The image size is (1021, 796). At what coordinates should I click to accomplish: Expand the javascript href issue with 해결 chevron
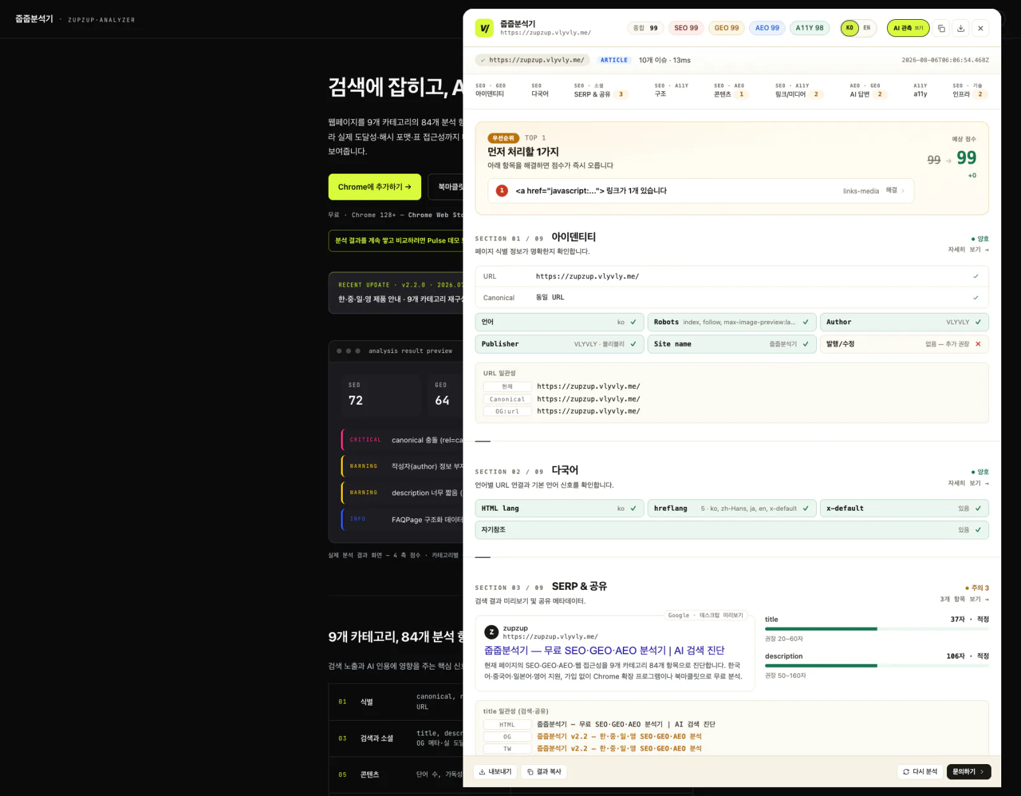click(895, 190)
